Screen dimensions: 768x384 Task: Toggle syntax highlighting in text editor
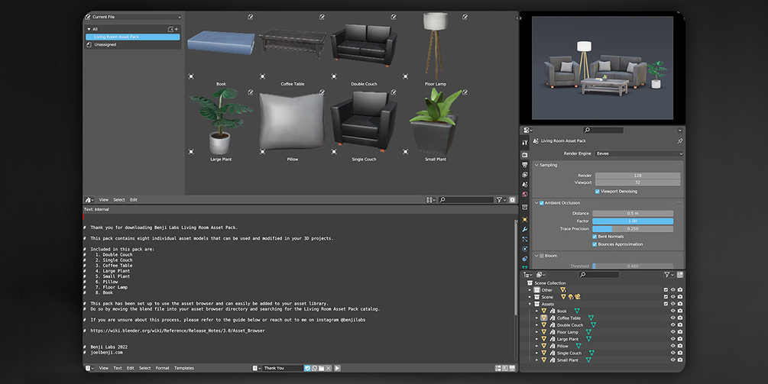click(x=512, y=368)
